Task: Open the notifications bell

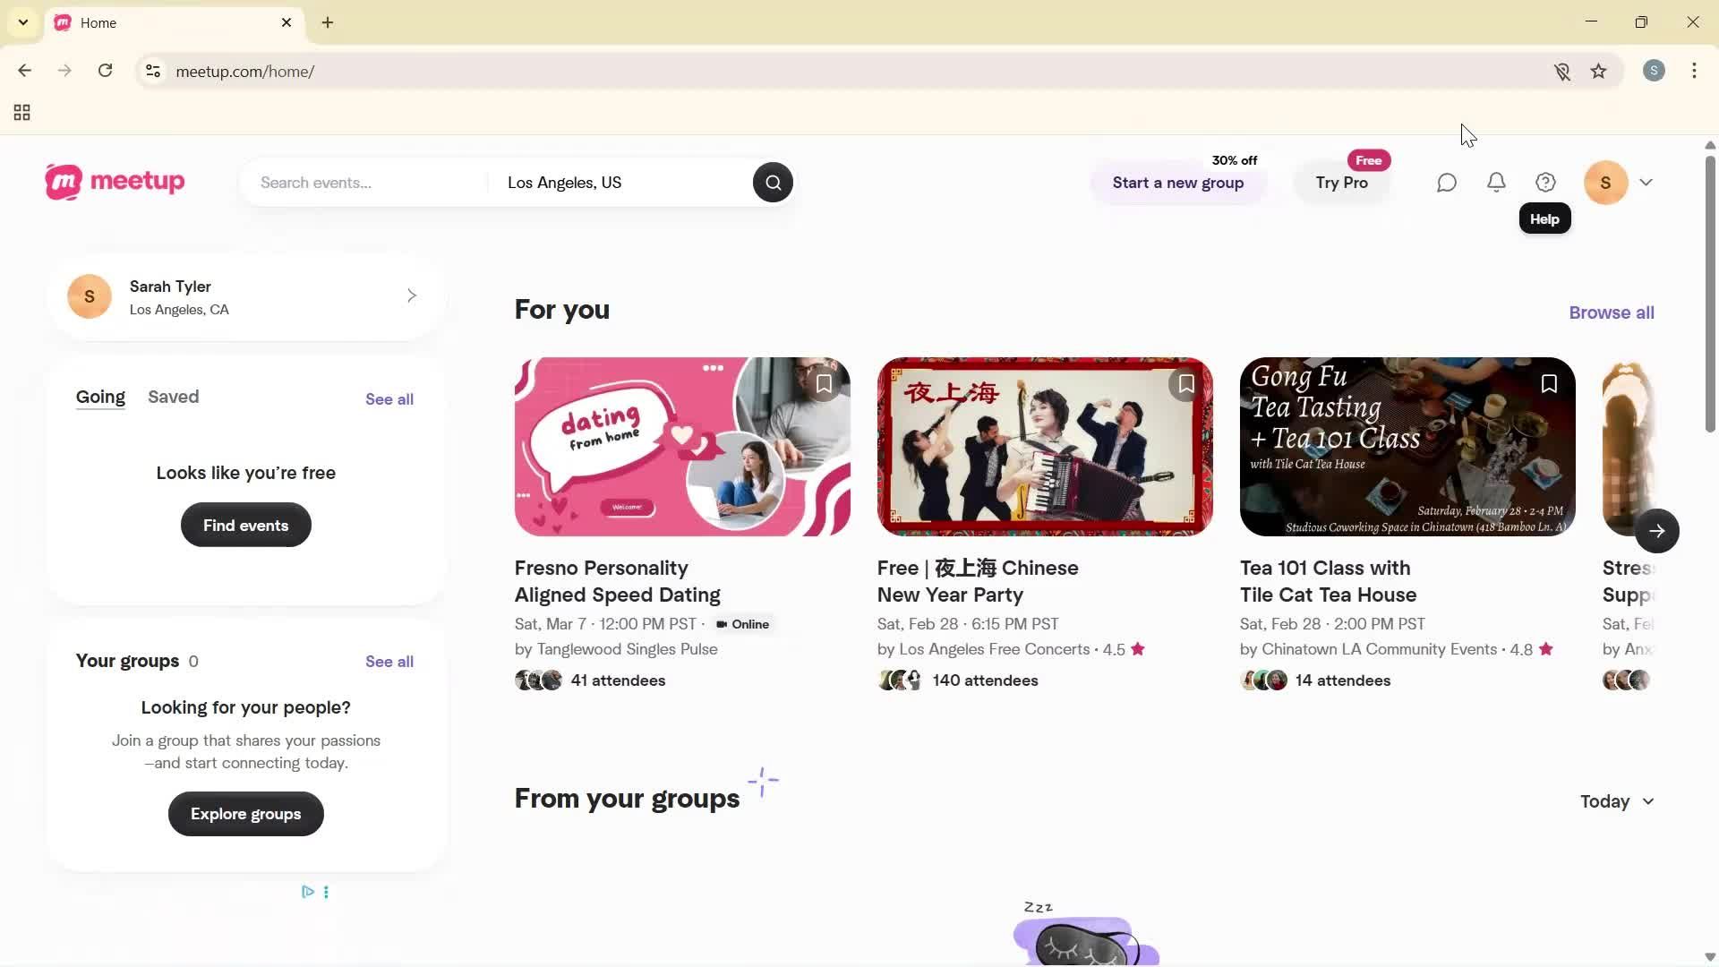Action: [x=1496, y=182]
